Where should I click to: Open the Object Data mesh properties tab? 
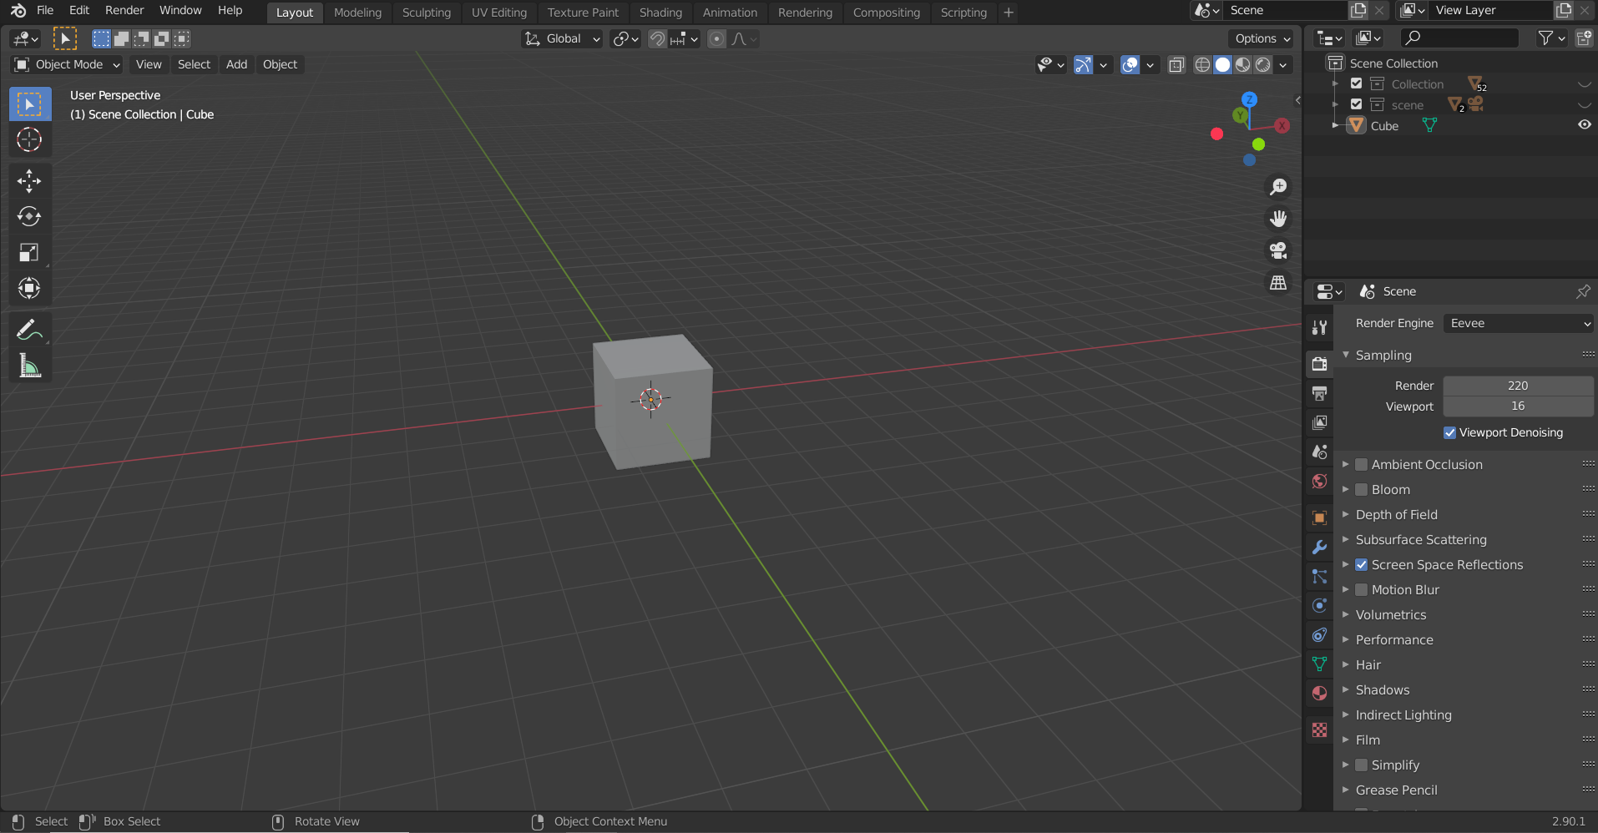pyautogui.click(x=1319, y=664)
